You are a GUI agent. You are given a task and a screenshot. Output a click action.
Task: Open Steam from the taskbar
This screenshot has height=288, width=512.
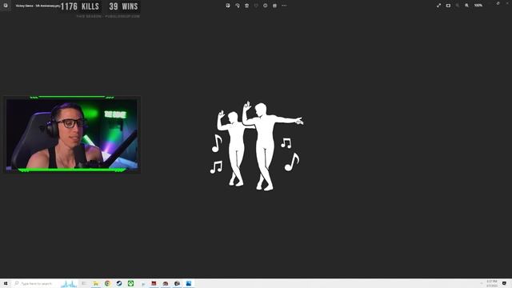point(119,283)
